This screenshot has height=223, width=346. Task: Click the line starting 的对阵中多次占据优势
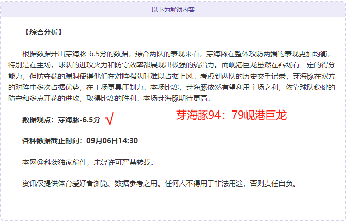(x=172, y=87)
